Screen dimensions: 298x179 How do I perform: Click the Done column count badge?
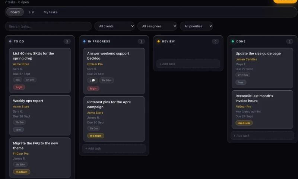coord(289,41)
